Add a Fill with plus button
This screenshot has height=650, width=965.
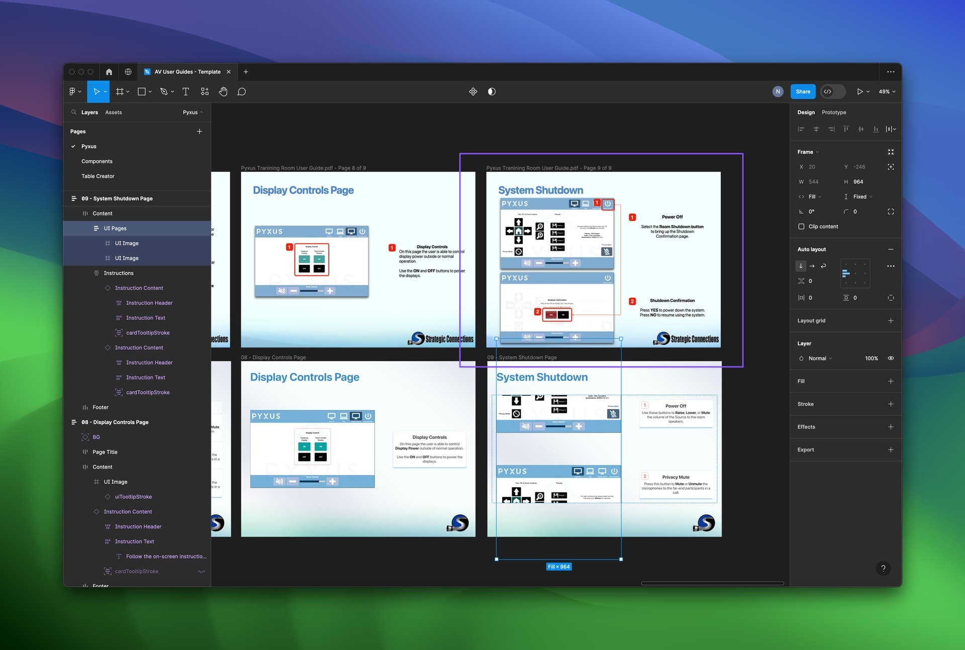pyautogui.click(x=891, y=381)
